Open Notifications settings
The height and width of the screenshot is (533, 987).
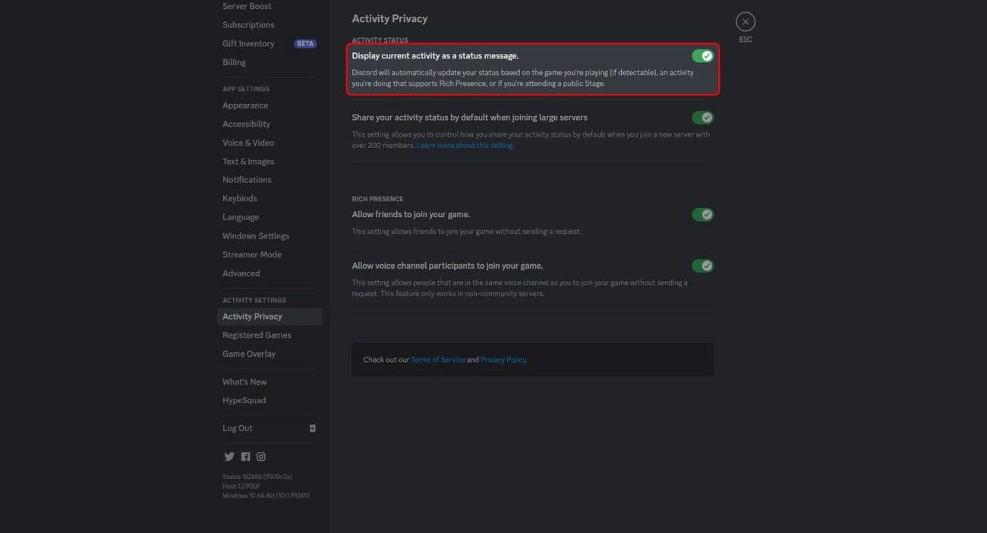[x=246, y=179]
